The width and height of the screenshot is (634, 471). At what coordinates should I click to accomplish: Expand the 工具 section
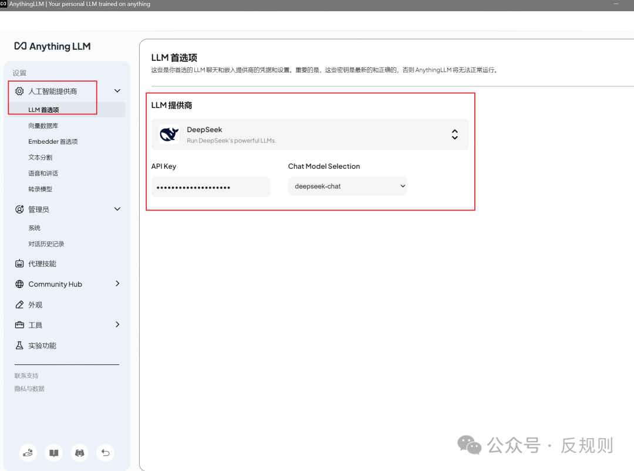tap(117, 325)
